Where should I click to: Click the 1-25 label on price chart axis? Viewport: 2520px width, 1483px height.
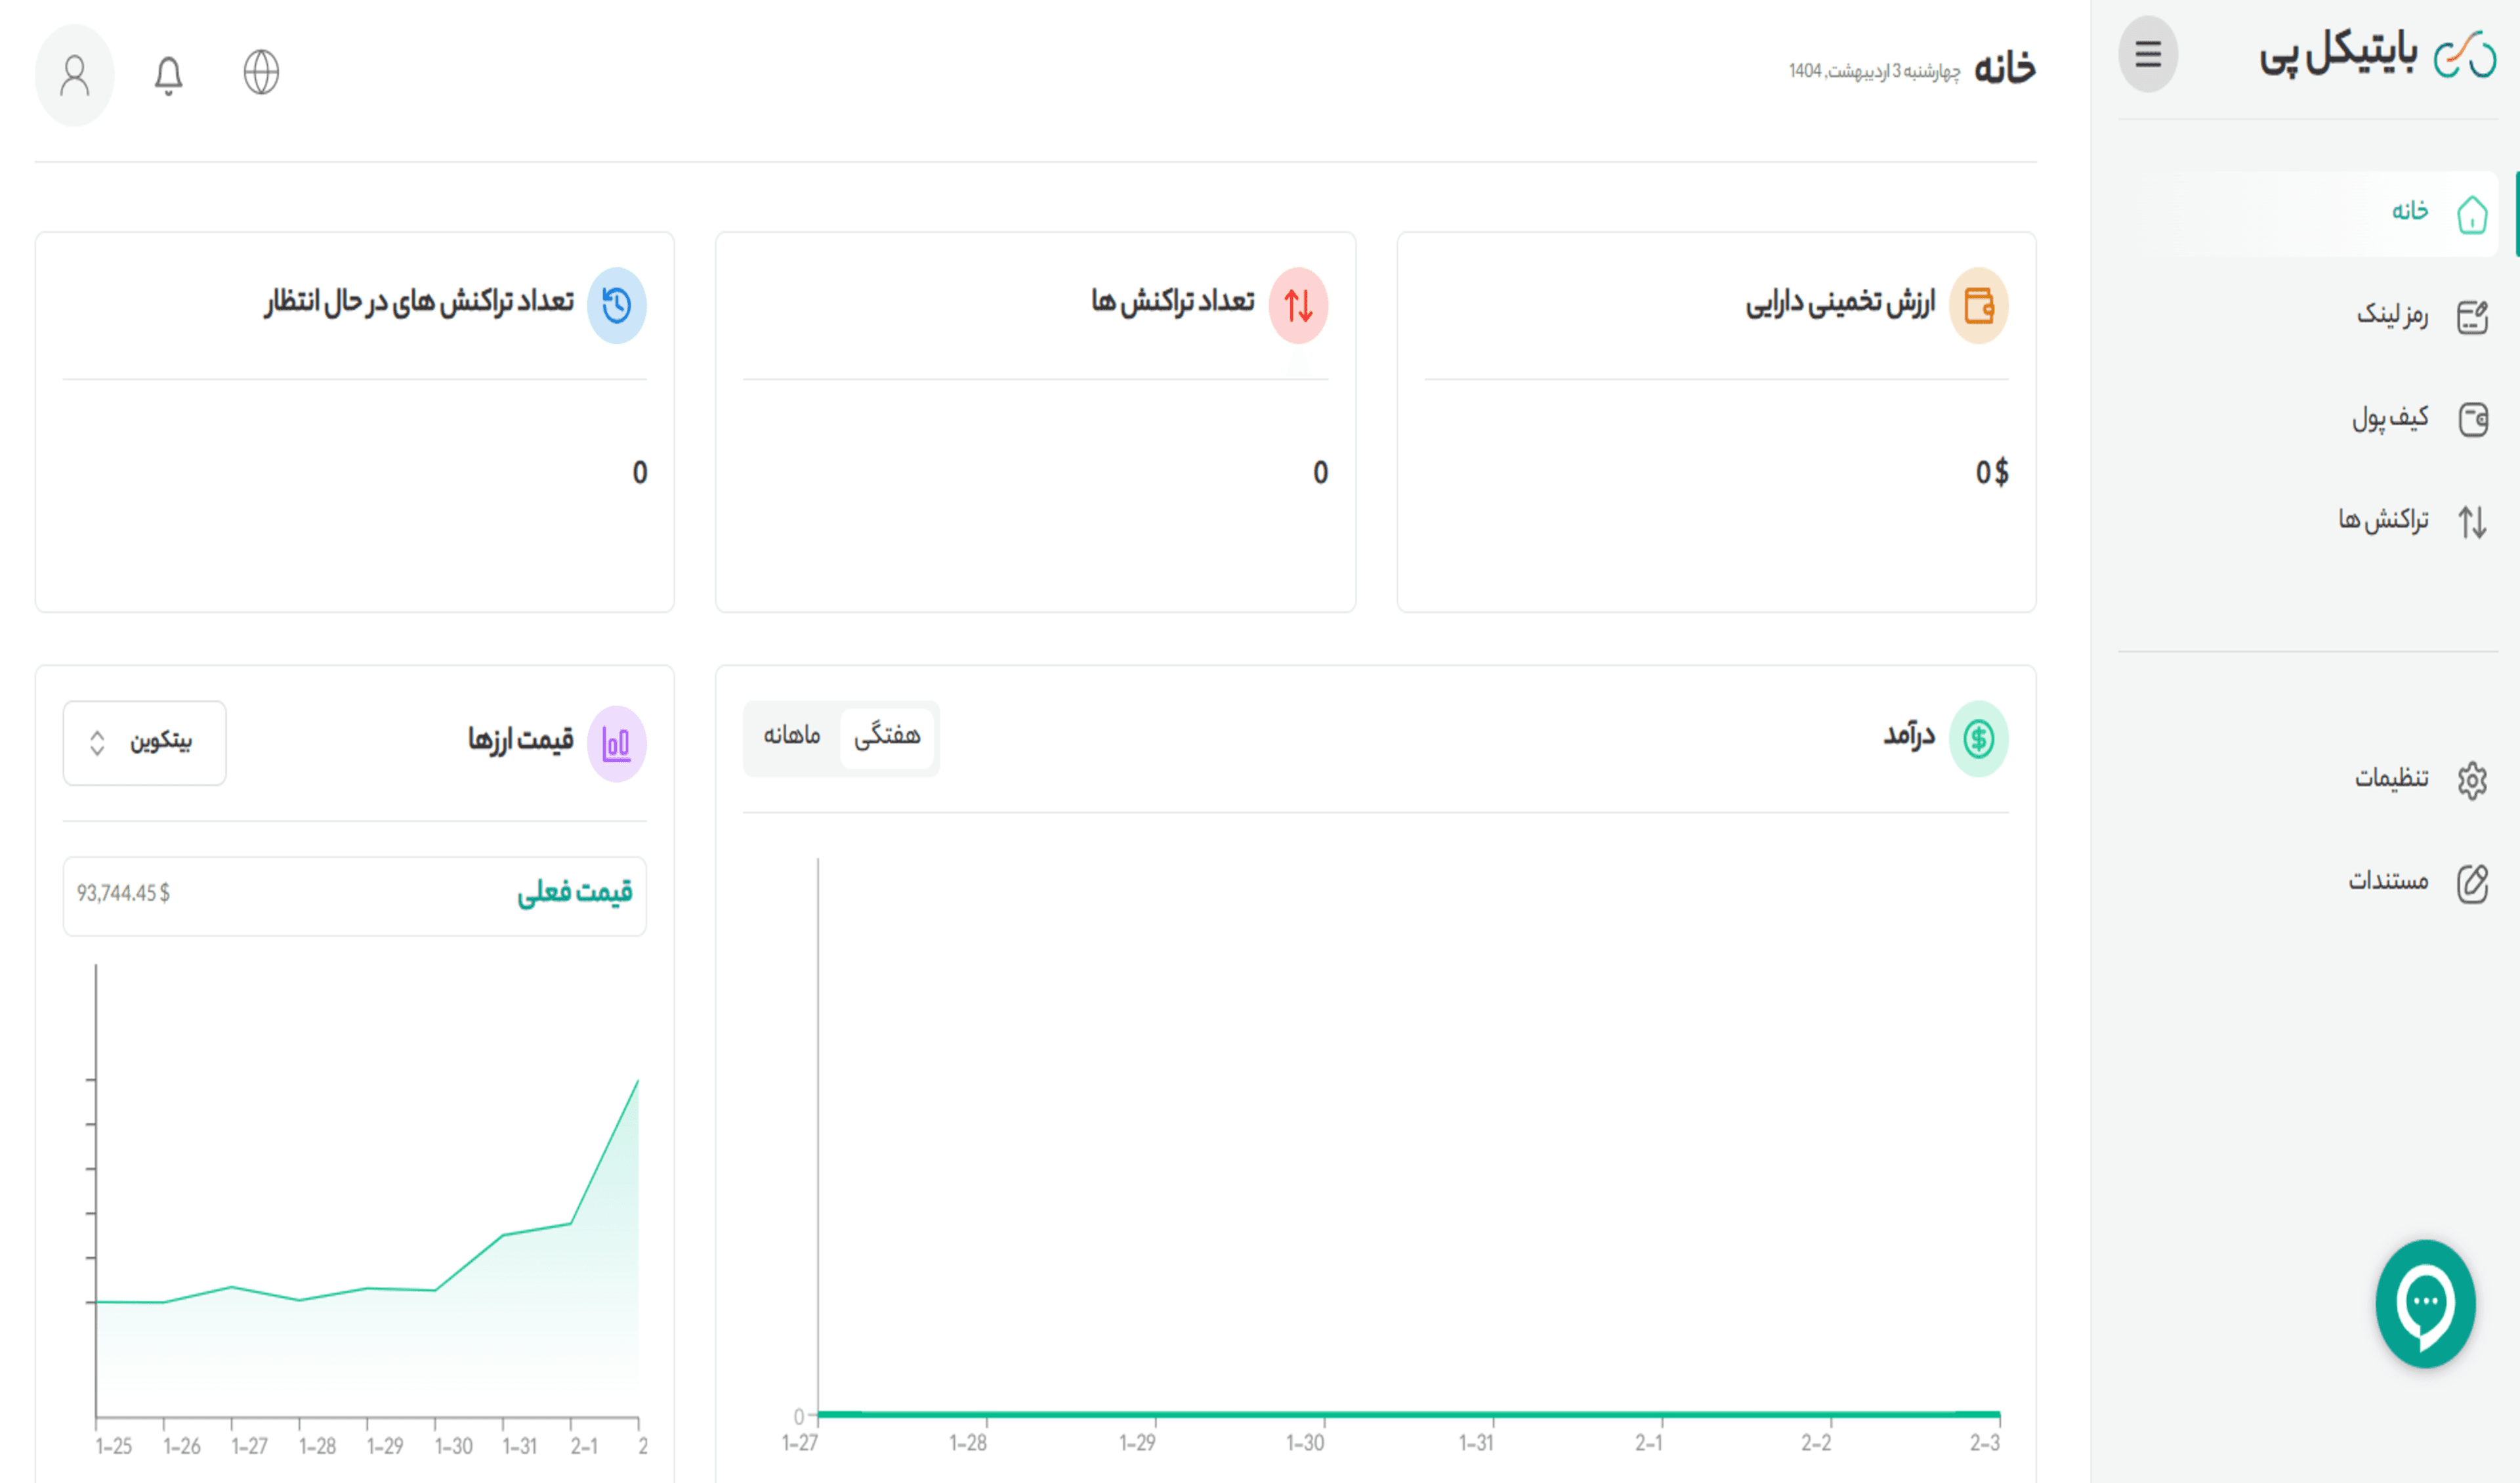[x=113, y=1446]
